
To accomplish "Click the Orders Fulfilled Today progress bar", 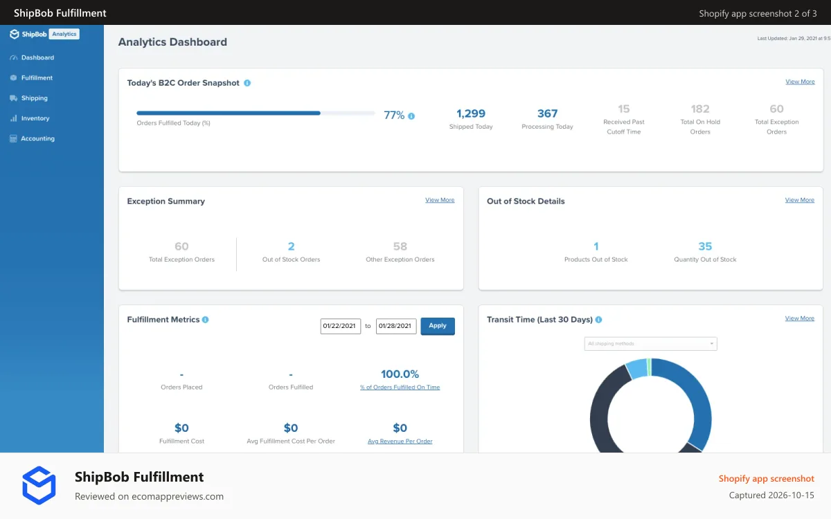I will pos(256,113).
